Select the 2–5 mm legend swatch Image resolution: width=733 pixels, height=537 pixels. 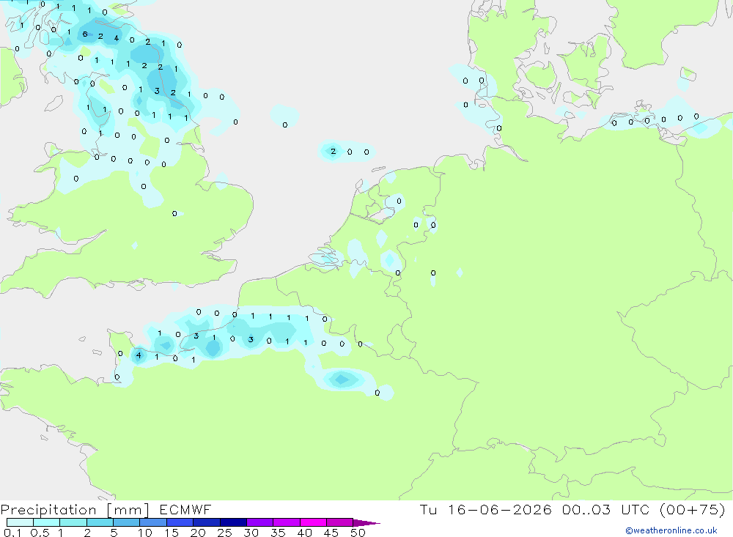coord(100,522)
